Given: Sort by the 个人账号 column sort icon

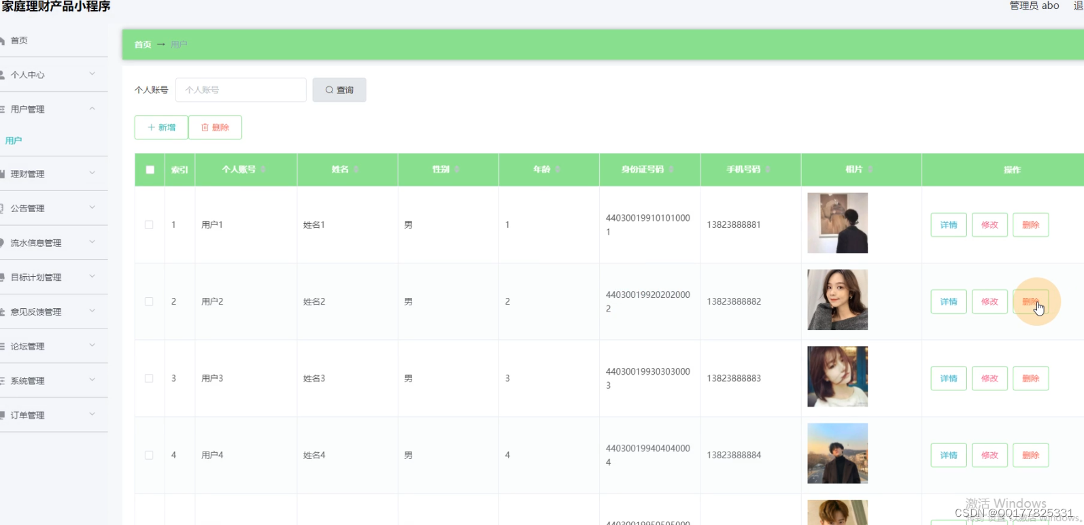Looking at the screenshot, I should 263,169.
